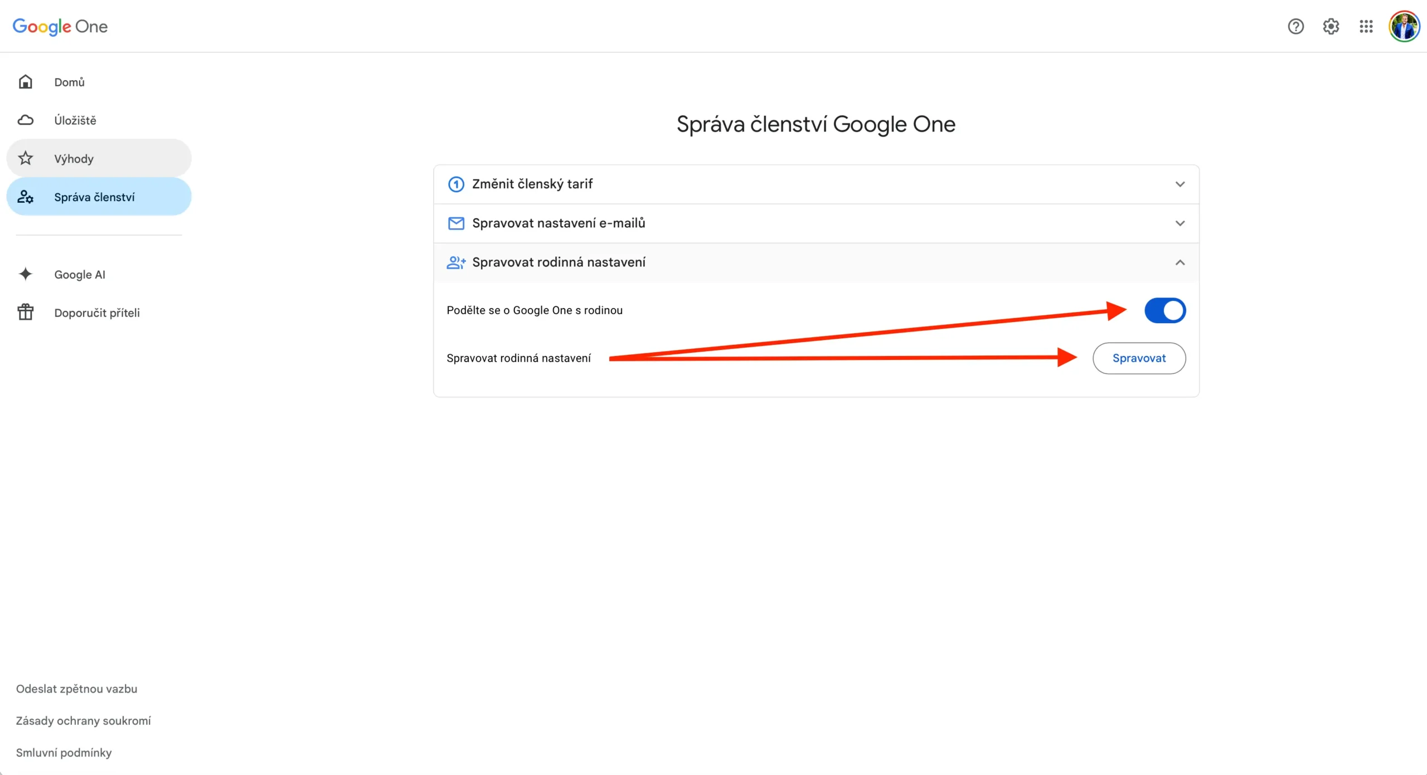Image resolution: width=1427 pixels, height=775 pixels.
Task: Click the star icon next to Výhody
Action: [25, 158]
